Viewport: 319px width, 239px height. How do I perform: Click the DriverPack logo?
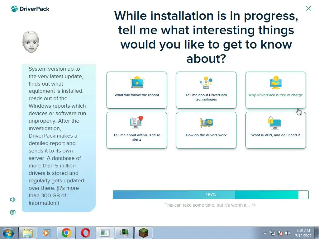pos(30,9)
